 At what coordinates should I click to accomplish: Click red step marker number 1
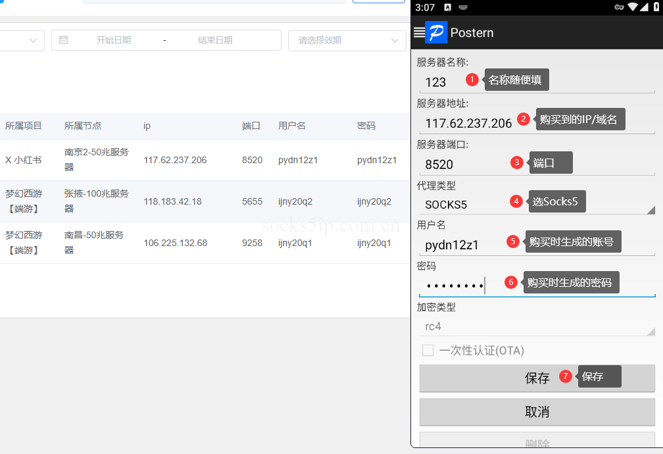click(472, 80)
